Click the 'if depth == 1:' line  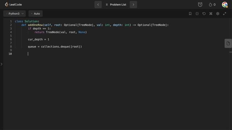(39, 29)
